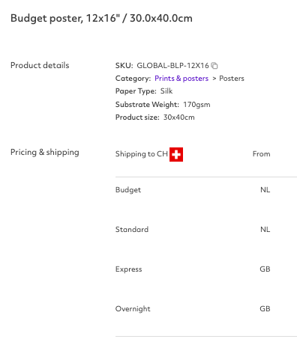Click the Switzerland flag icon

176,154
